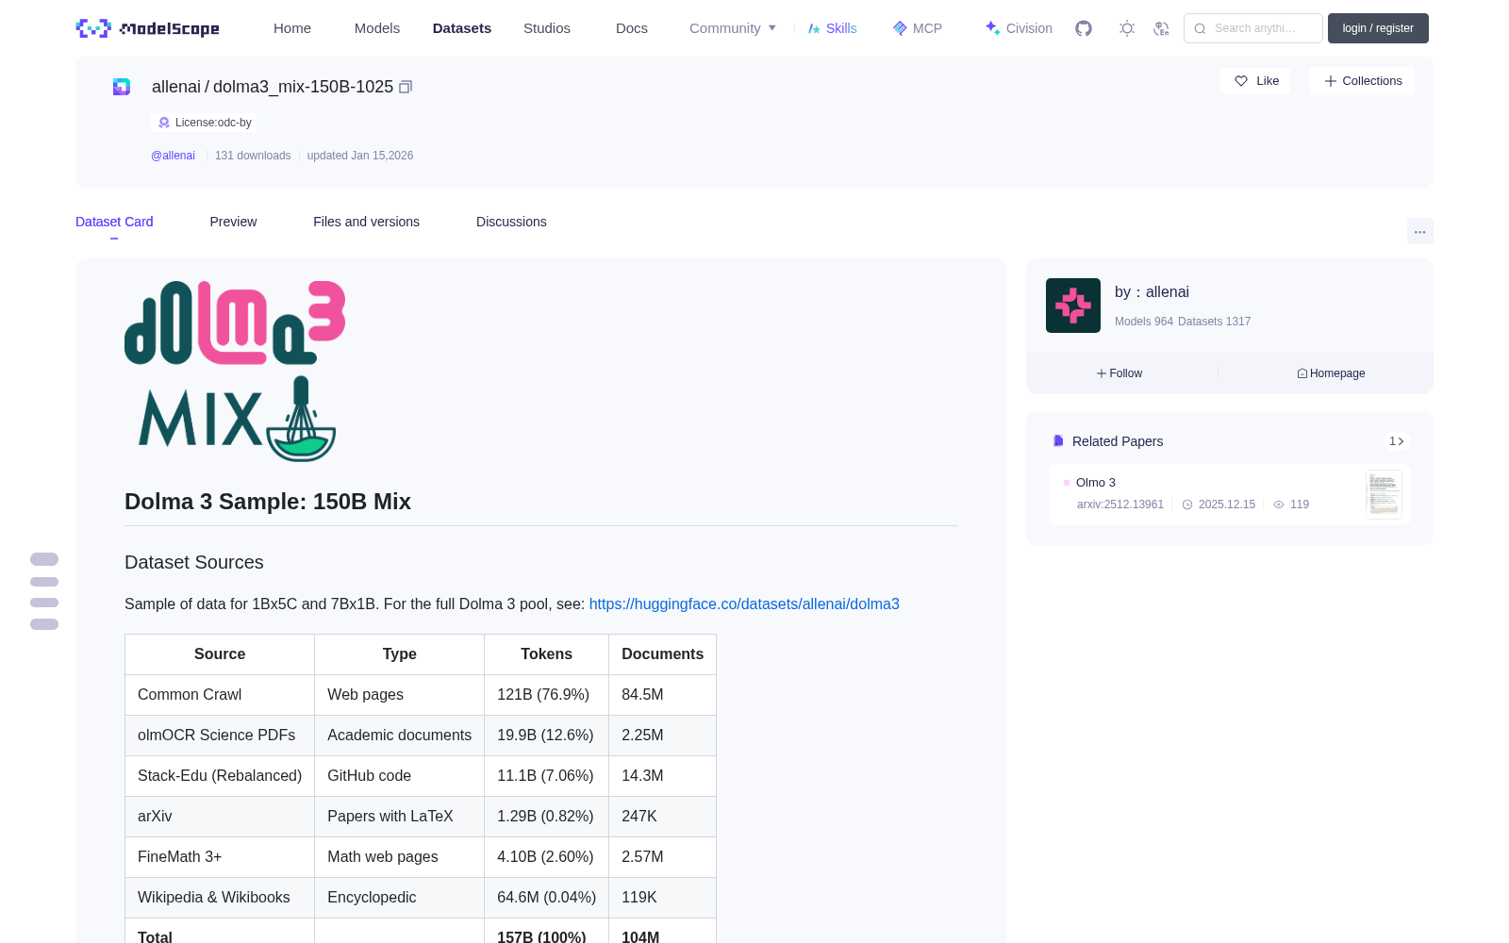Screen dimensions: 1509x943
Task: Click the dataset avatar icon beside allenai
Action: 122,87
